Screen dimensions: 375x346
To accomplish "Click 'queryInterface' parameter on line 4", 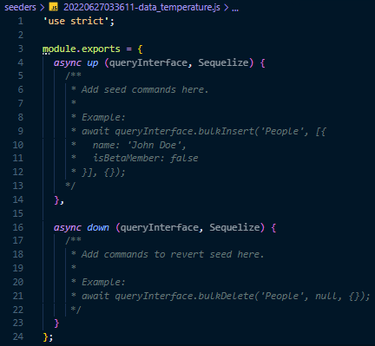I will pyautogui.click(x=148, y=62).
